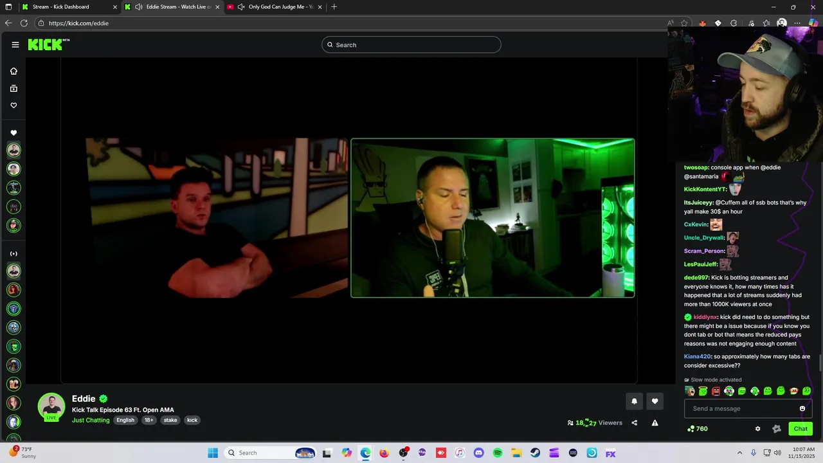Click the green Chat button
Viewport: 823px width, 463px height.
pyautogui.click(x=800, y=429)
